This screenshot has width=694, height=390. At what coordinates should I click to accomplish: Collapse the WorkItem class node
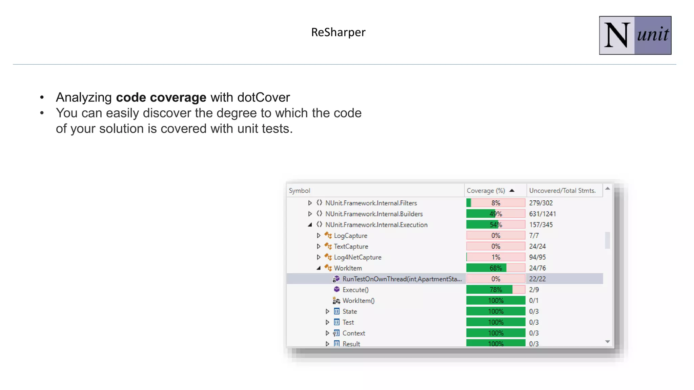coord(319,268)
